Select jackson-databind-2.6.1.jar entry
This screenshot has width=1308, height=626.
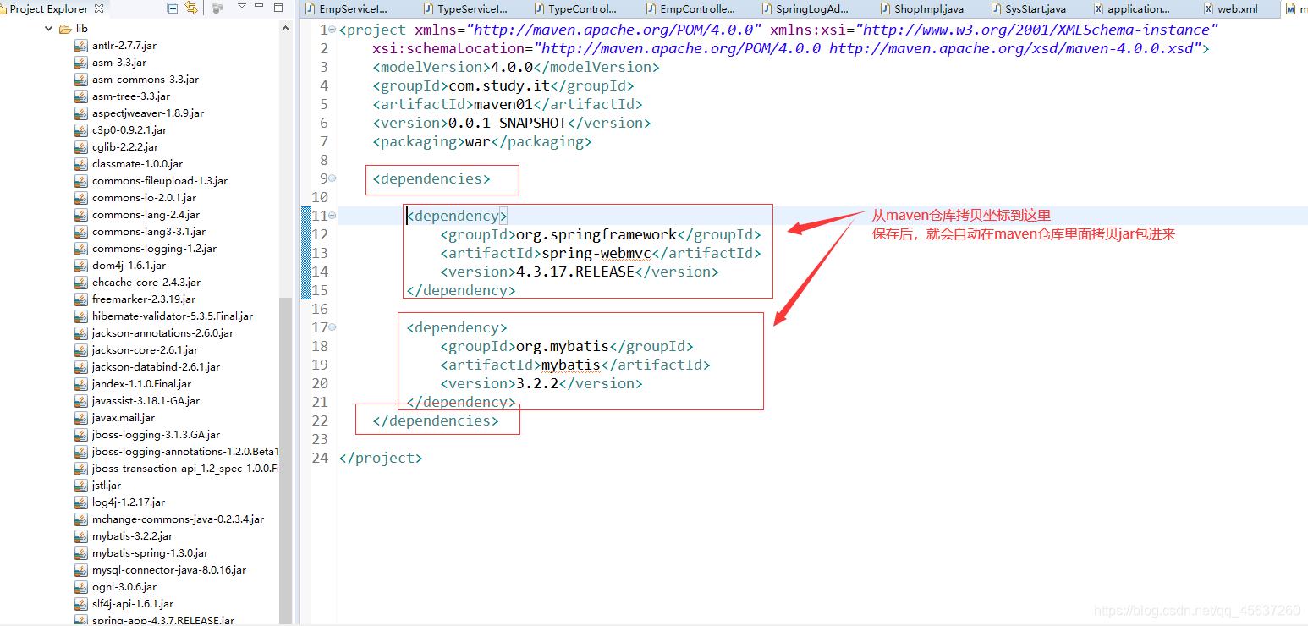[156, 367]
